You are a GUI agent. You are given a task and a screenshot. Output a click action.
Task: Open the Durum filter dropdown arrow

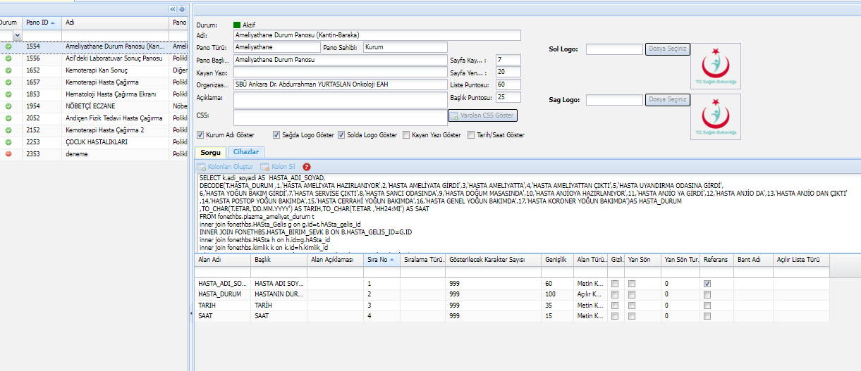point(17,34)
